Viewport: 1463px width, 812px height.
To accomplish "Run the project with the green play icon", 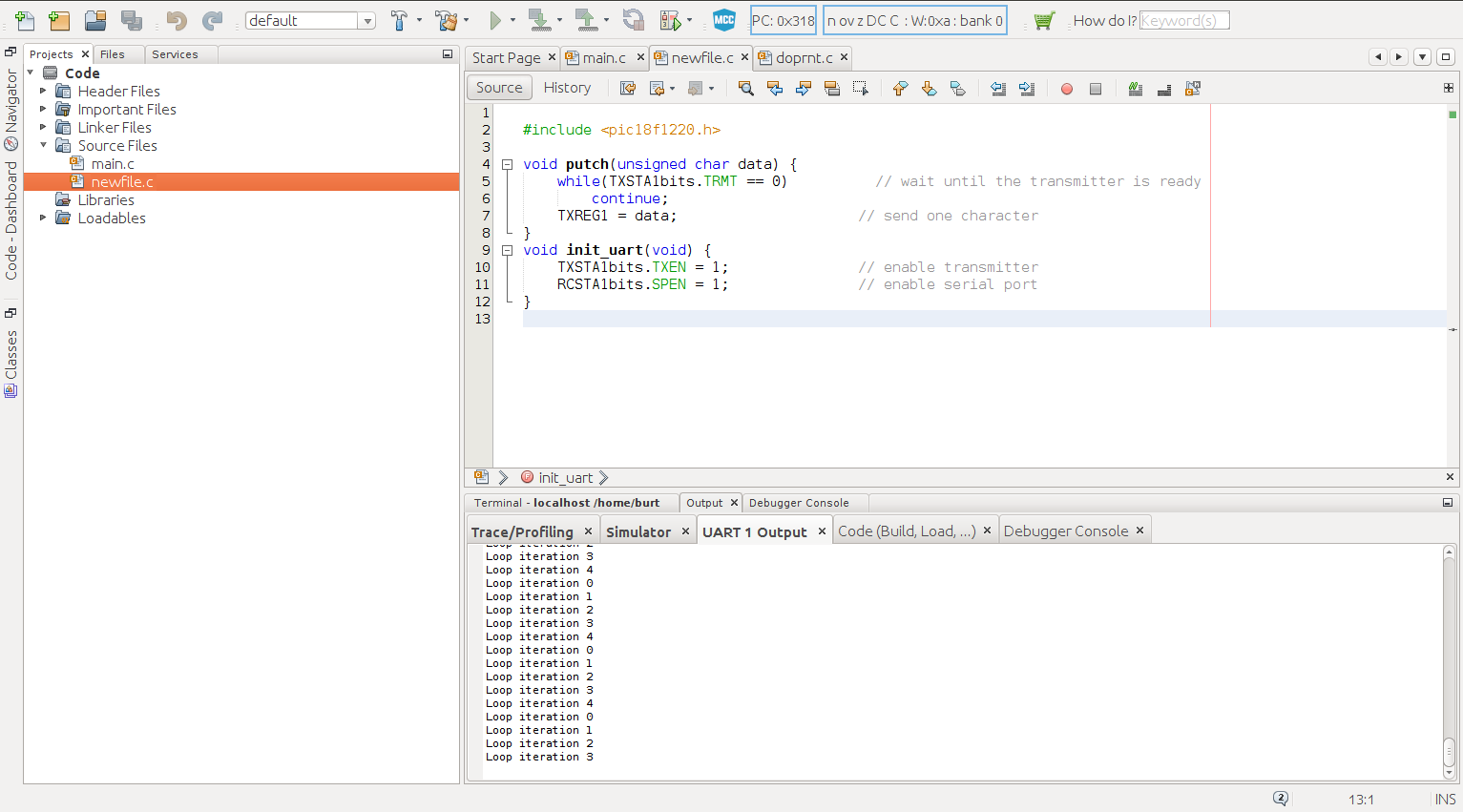I will click(x=494, y=20).
